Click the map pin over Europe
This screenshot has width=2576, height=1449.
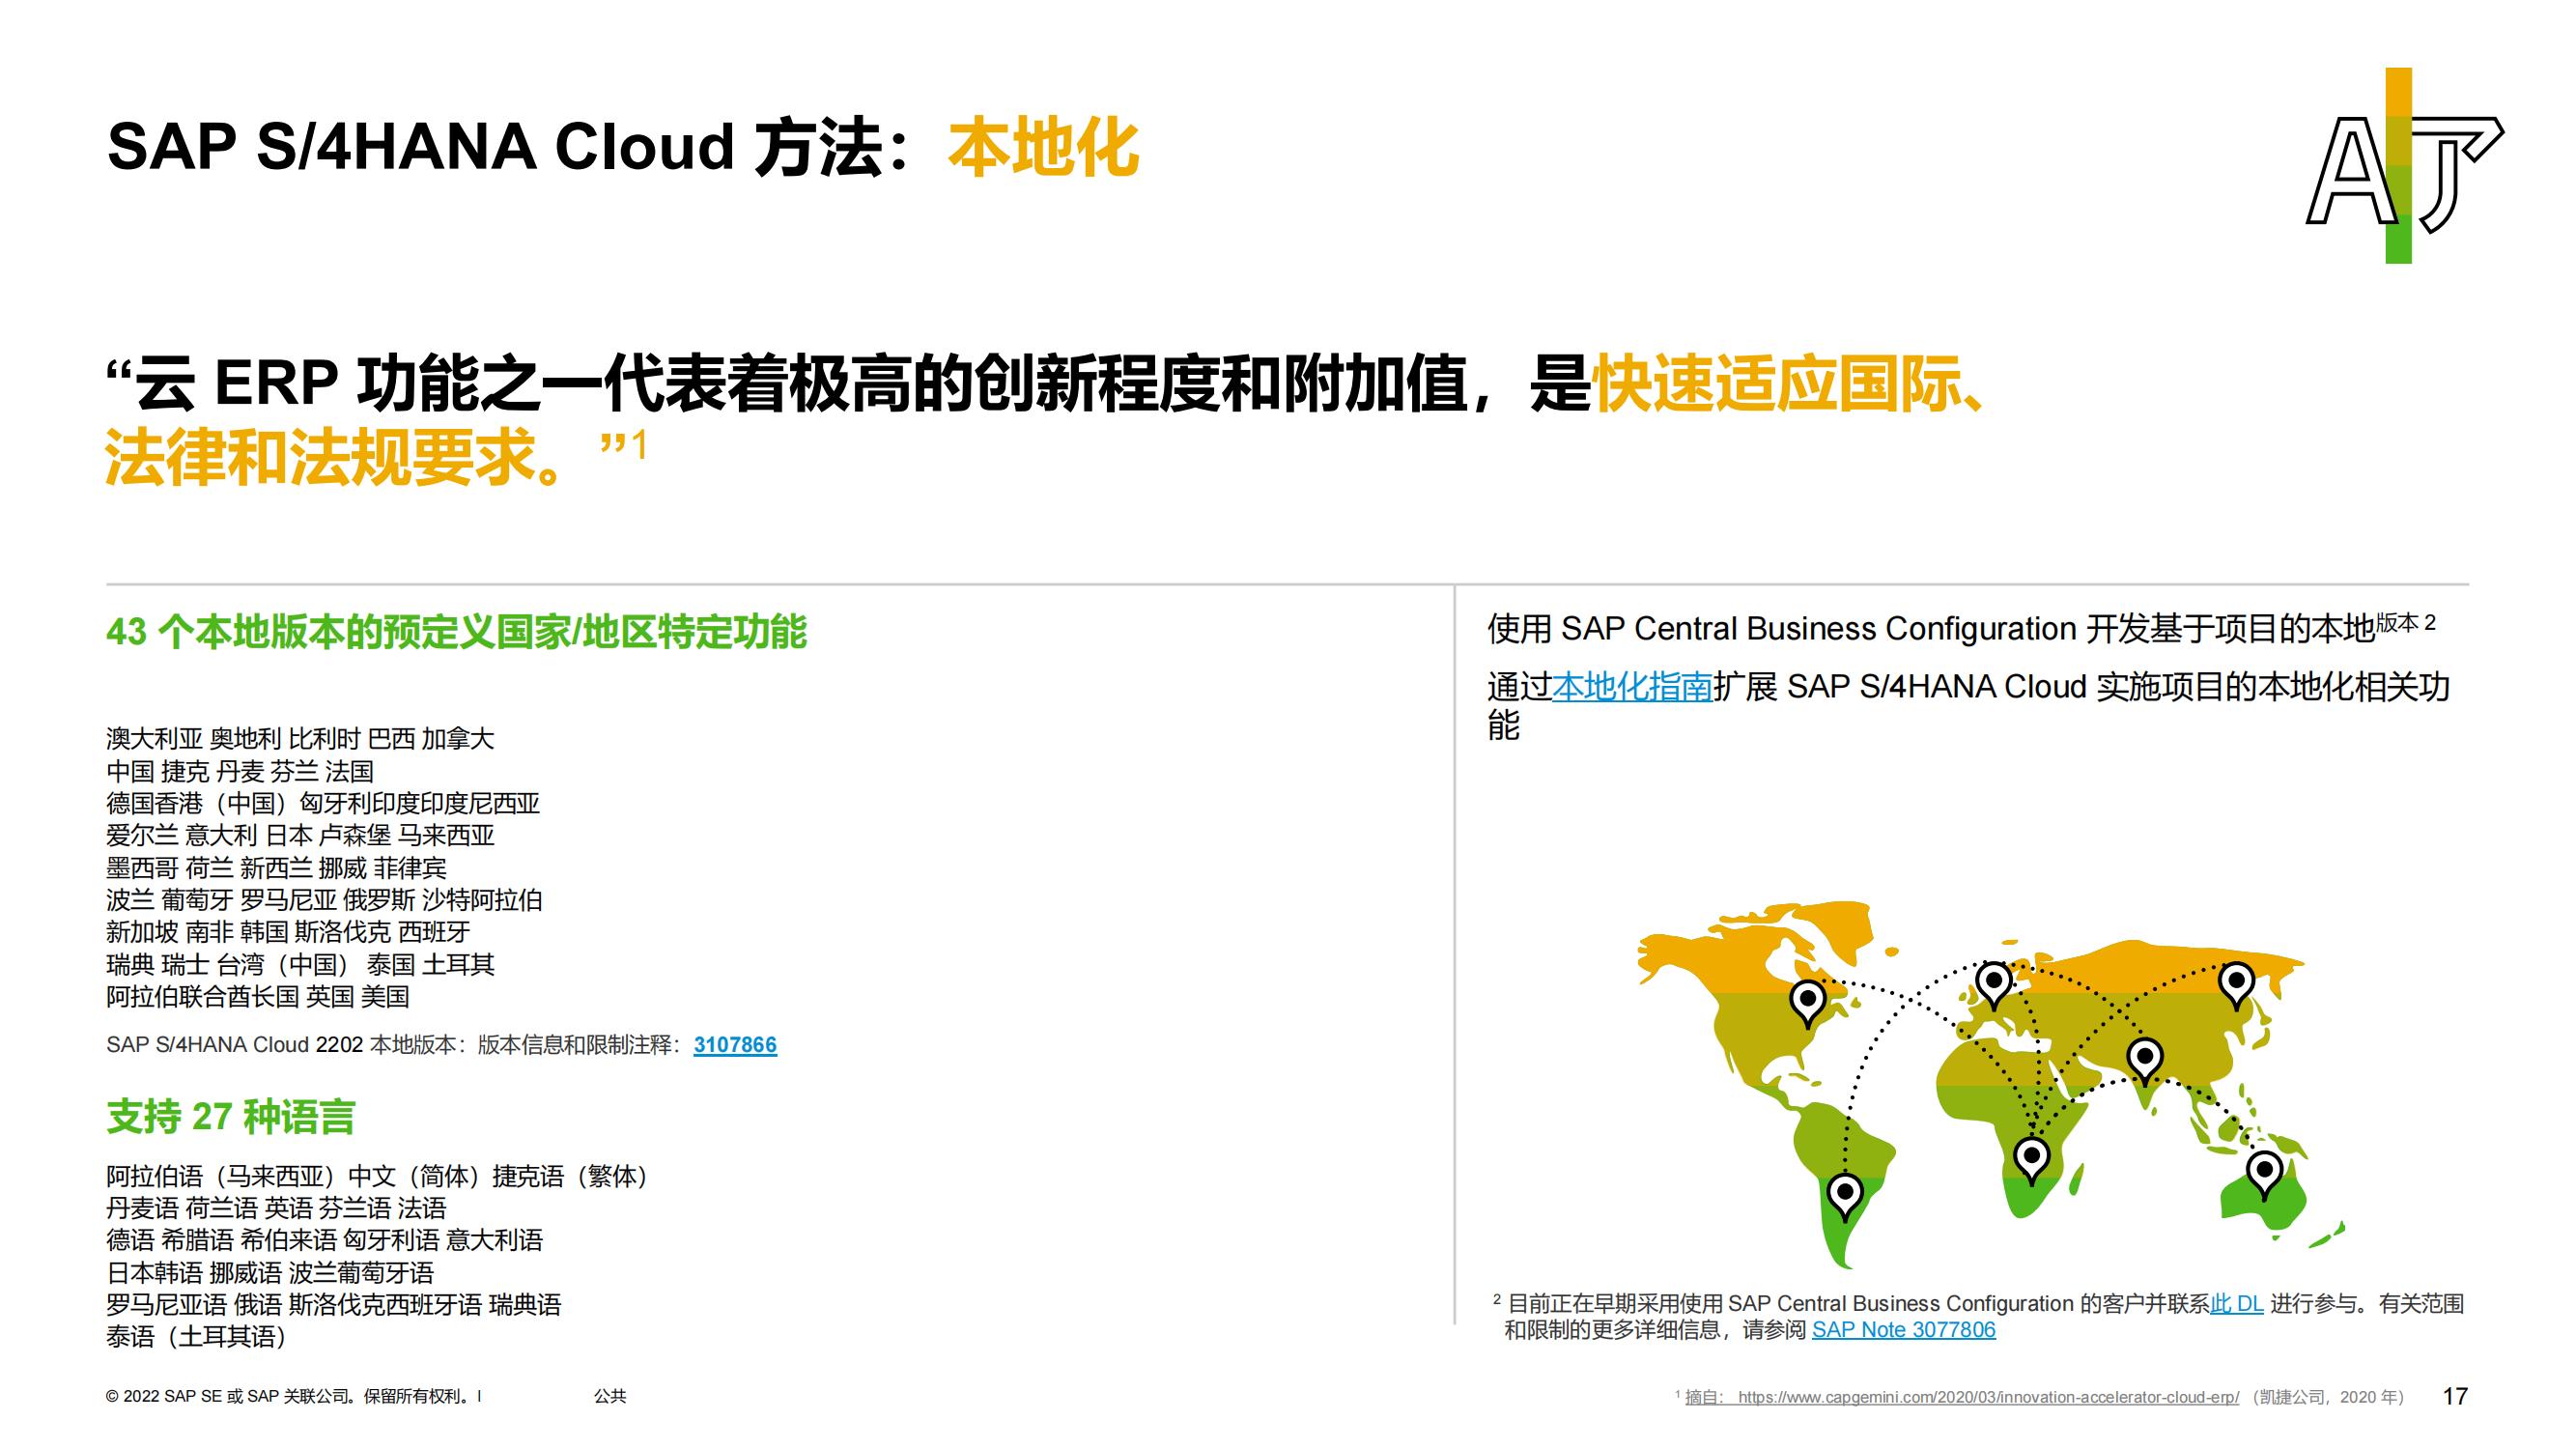1993,985
